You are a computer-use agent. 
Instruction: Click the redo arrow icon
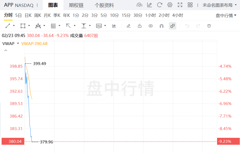tap(198, 26)
